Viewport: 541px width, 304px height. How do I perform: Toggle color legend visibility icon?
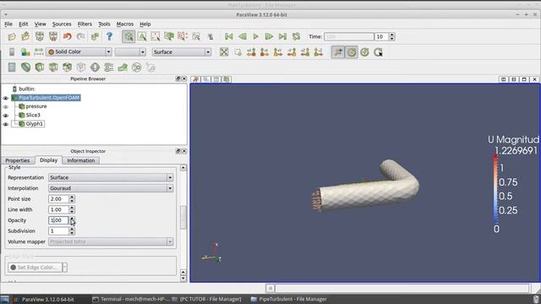12,52
